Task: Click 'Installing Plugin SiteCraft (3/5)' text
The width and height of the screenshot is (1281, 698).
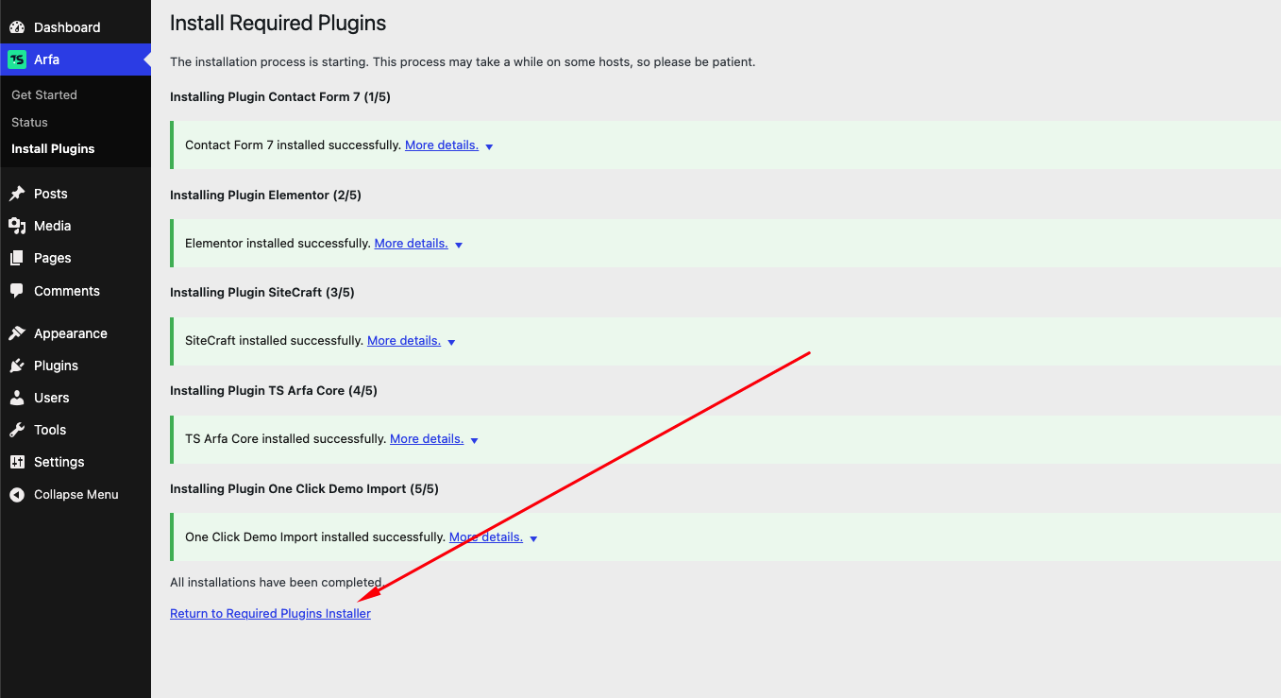Action: click(262, 292)
